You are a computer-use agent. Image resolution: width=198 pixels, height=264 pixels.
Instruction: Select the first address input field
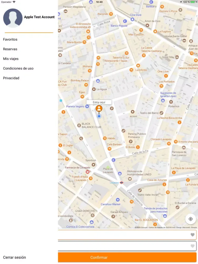(x=127, y=235)
